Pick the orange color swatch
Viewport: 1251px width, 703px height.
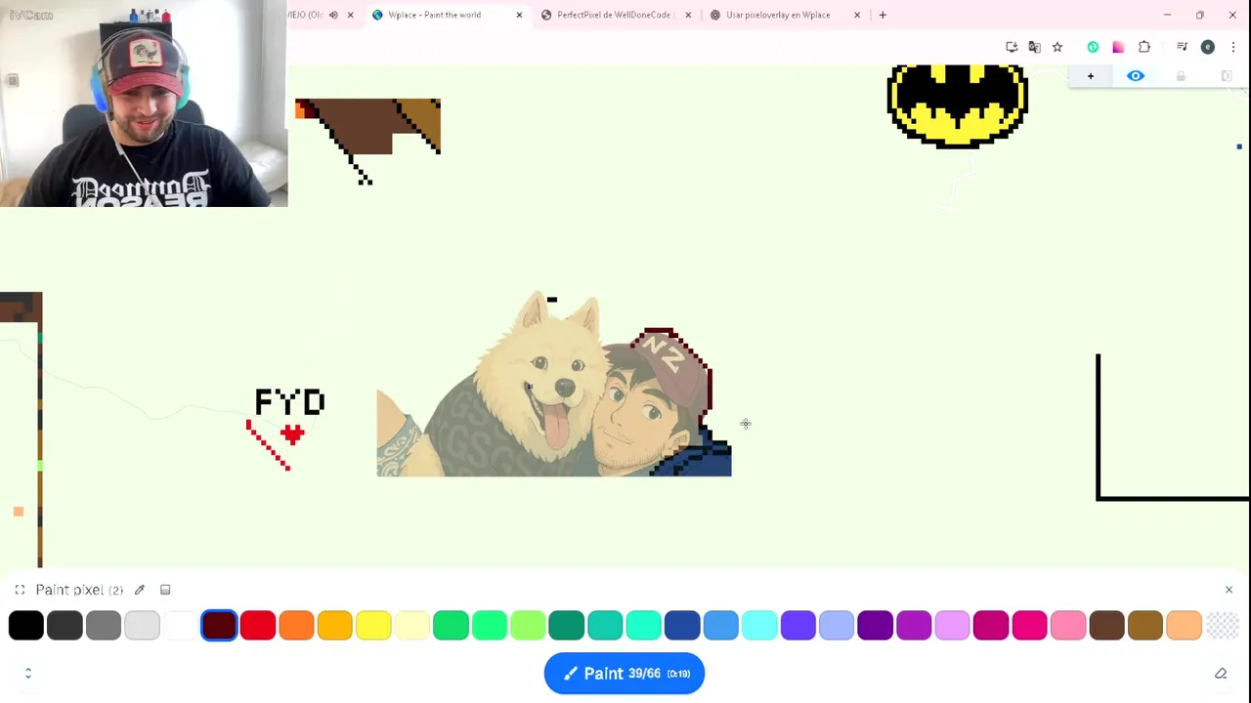coord(296,625)
